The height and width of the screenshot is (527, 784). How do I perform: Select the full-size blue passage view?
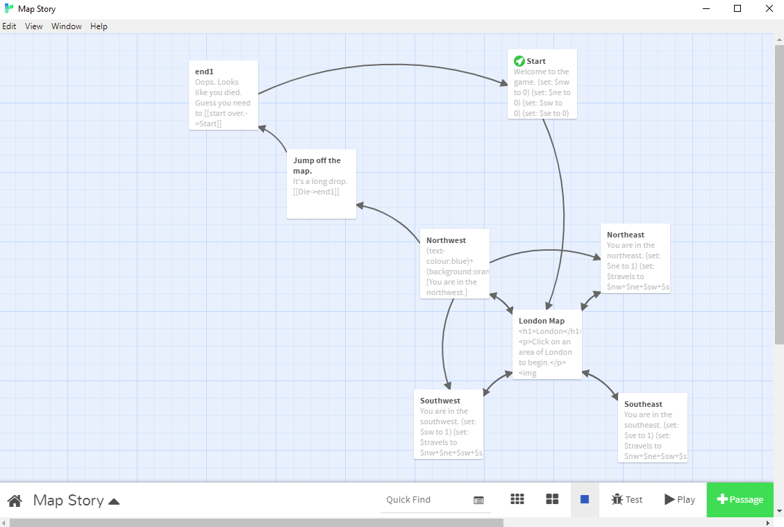585,499
